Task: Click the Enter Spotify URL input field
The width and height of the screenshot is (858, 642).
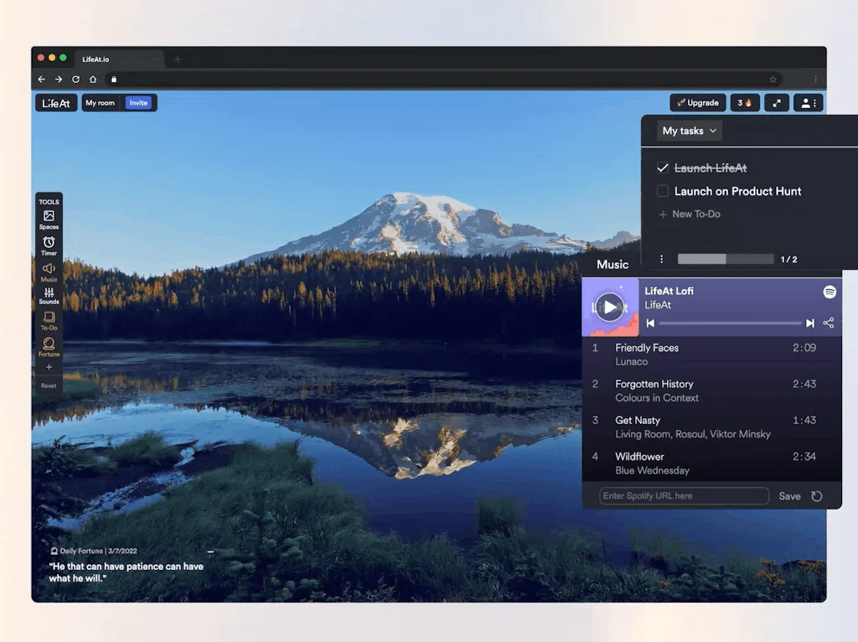Action: [x=684, y=496]
